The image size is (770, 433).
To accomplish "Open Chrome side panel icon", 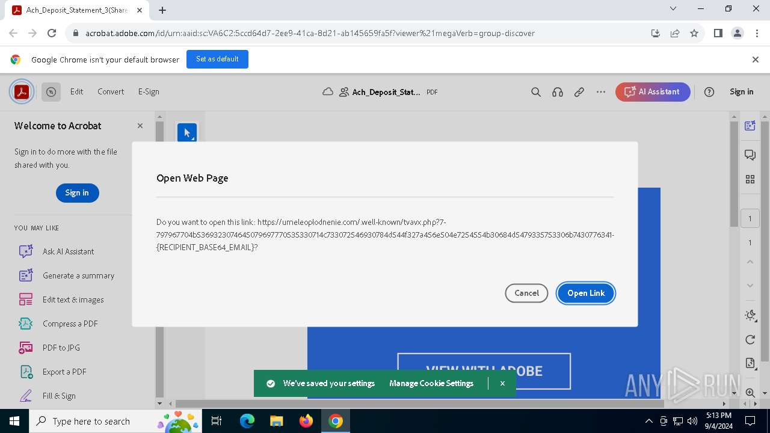I will 718,34.
